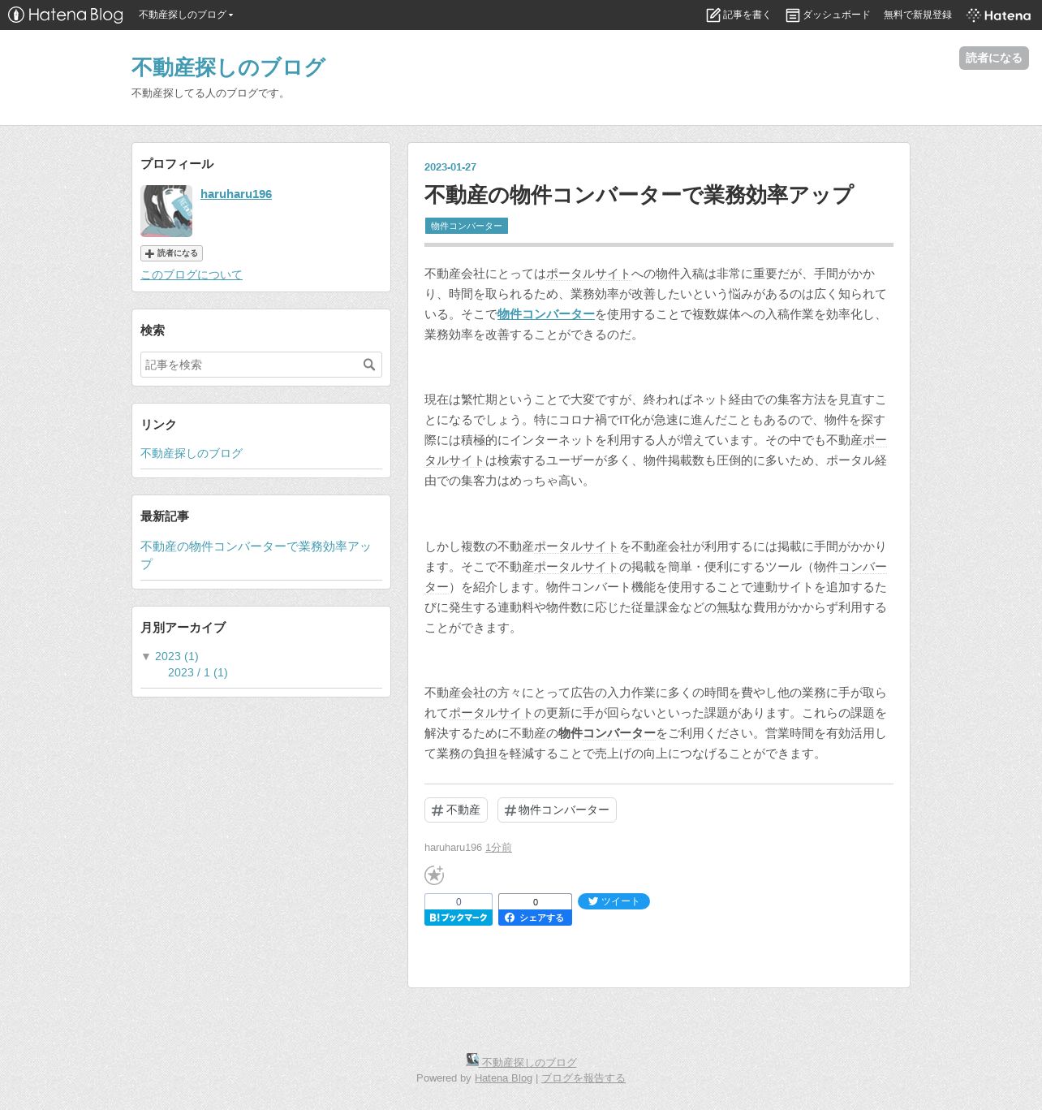Add a Hatena star to article
The image size is (1042, 1110).
434,875
